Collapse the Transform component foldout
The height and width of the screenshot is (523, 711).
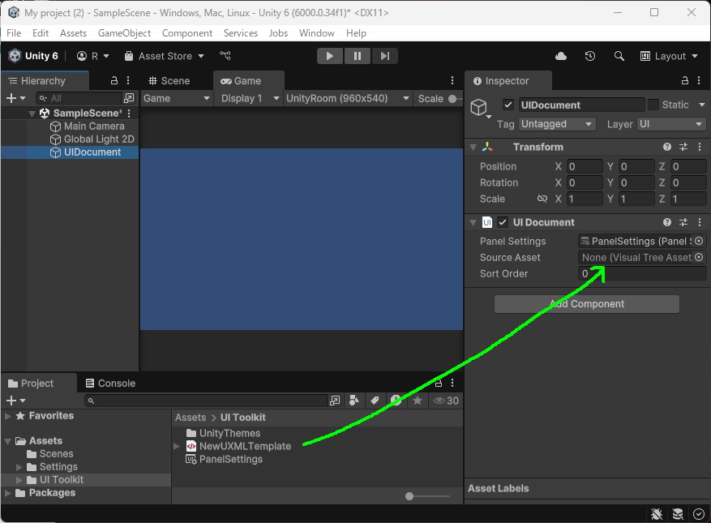(x=473, y=147)
